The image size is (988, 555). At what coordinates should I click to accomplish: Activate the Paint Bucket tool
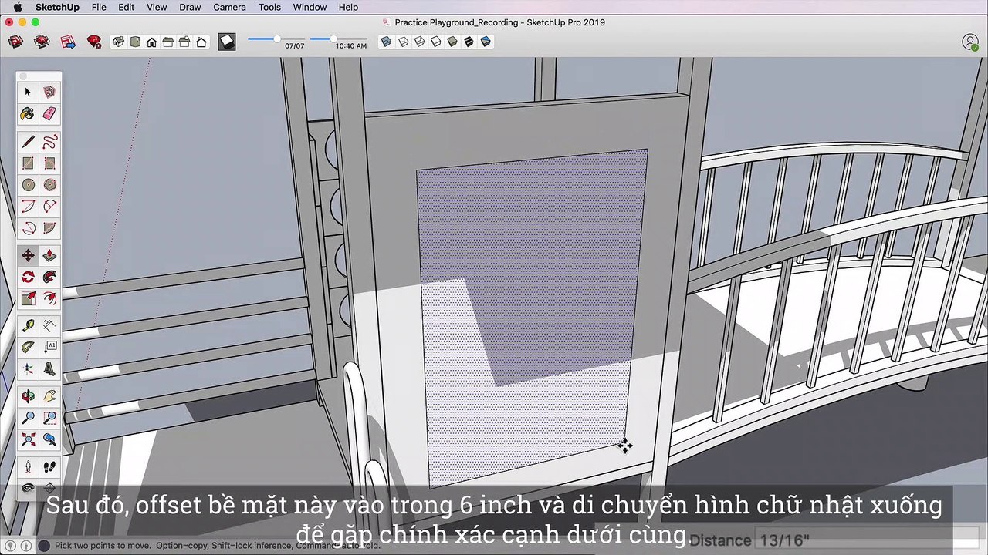[x=29, y=114]
